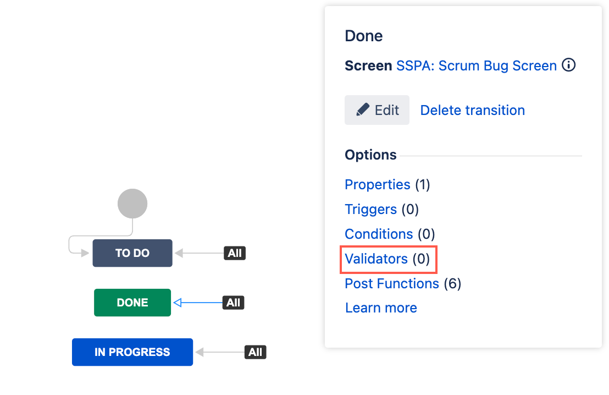Image resolution: width=609 pixels, height=395 pixels.
Task: Open the Triggers option
Action: click(370, 209)
